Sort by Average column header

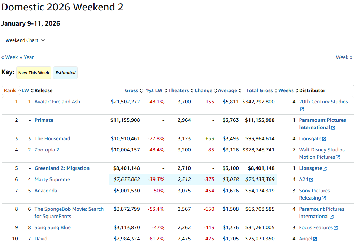(x=227, y=90)
